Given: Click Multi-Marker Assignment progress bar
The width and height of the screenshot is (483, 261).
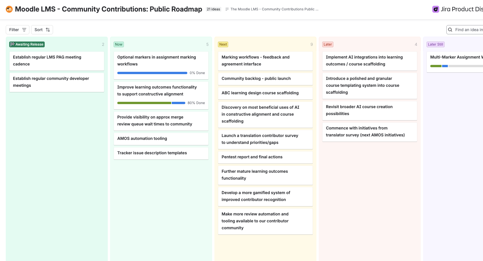Looking at the screenshot, I should [456, 66].
